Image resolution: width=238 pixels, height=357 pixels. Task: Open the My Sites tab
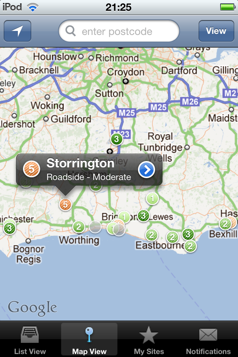pyautogui.click(x=149, y=340)
